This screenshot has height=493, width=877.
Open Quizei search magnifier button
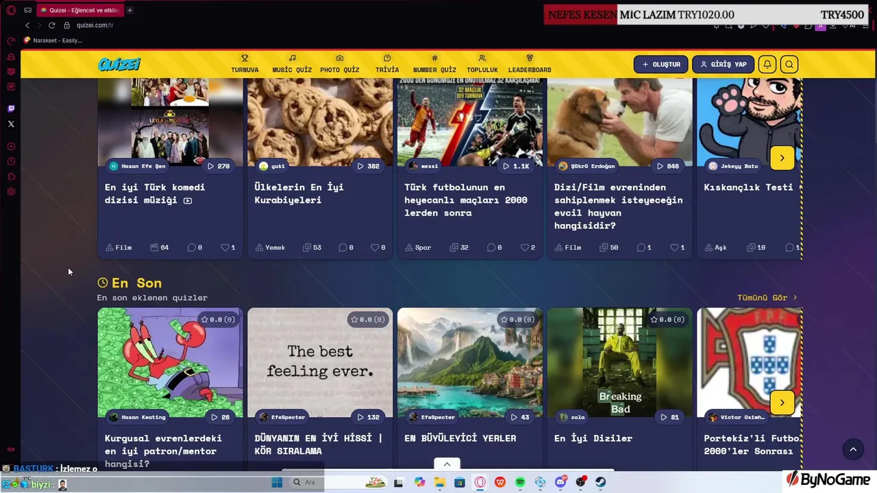(x=789, y=64)
